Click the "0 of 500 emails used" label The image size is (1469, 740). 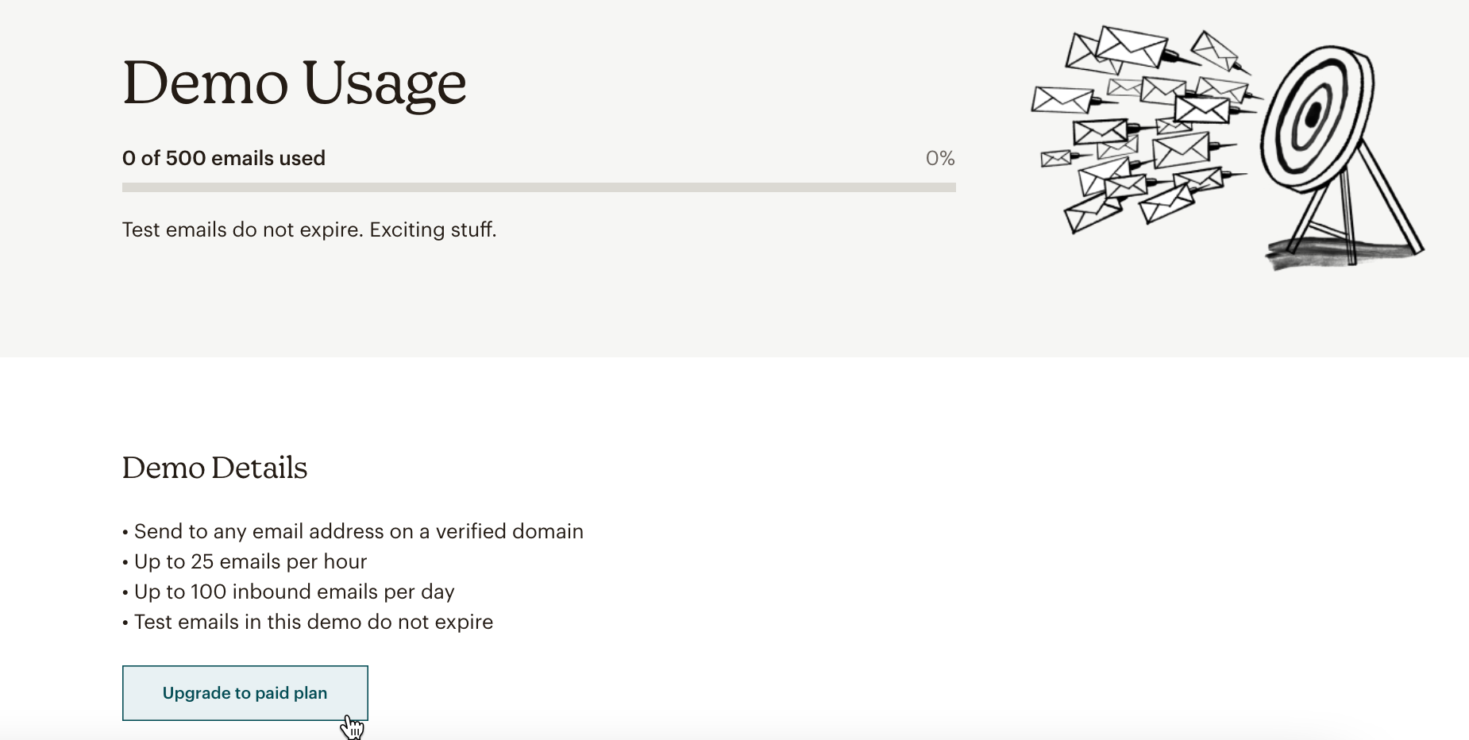click(x=224, y=158)
